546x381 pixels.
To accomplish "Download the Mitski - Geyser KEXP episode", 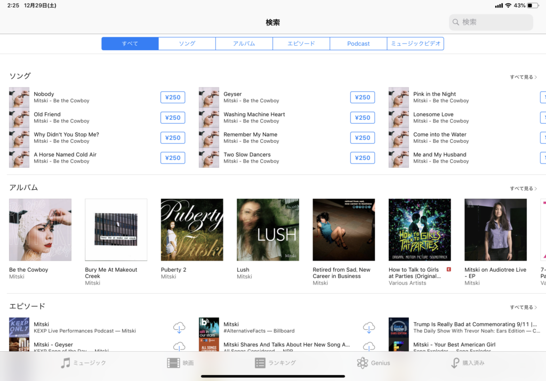I will tap(179, 346).
